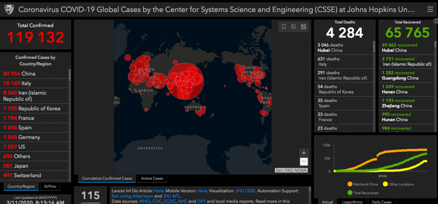Click the Johns Hopkins shield logo
This screenshot has width=438, height=204.
9,9
